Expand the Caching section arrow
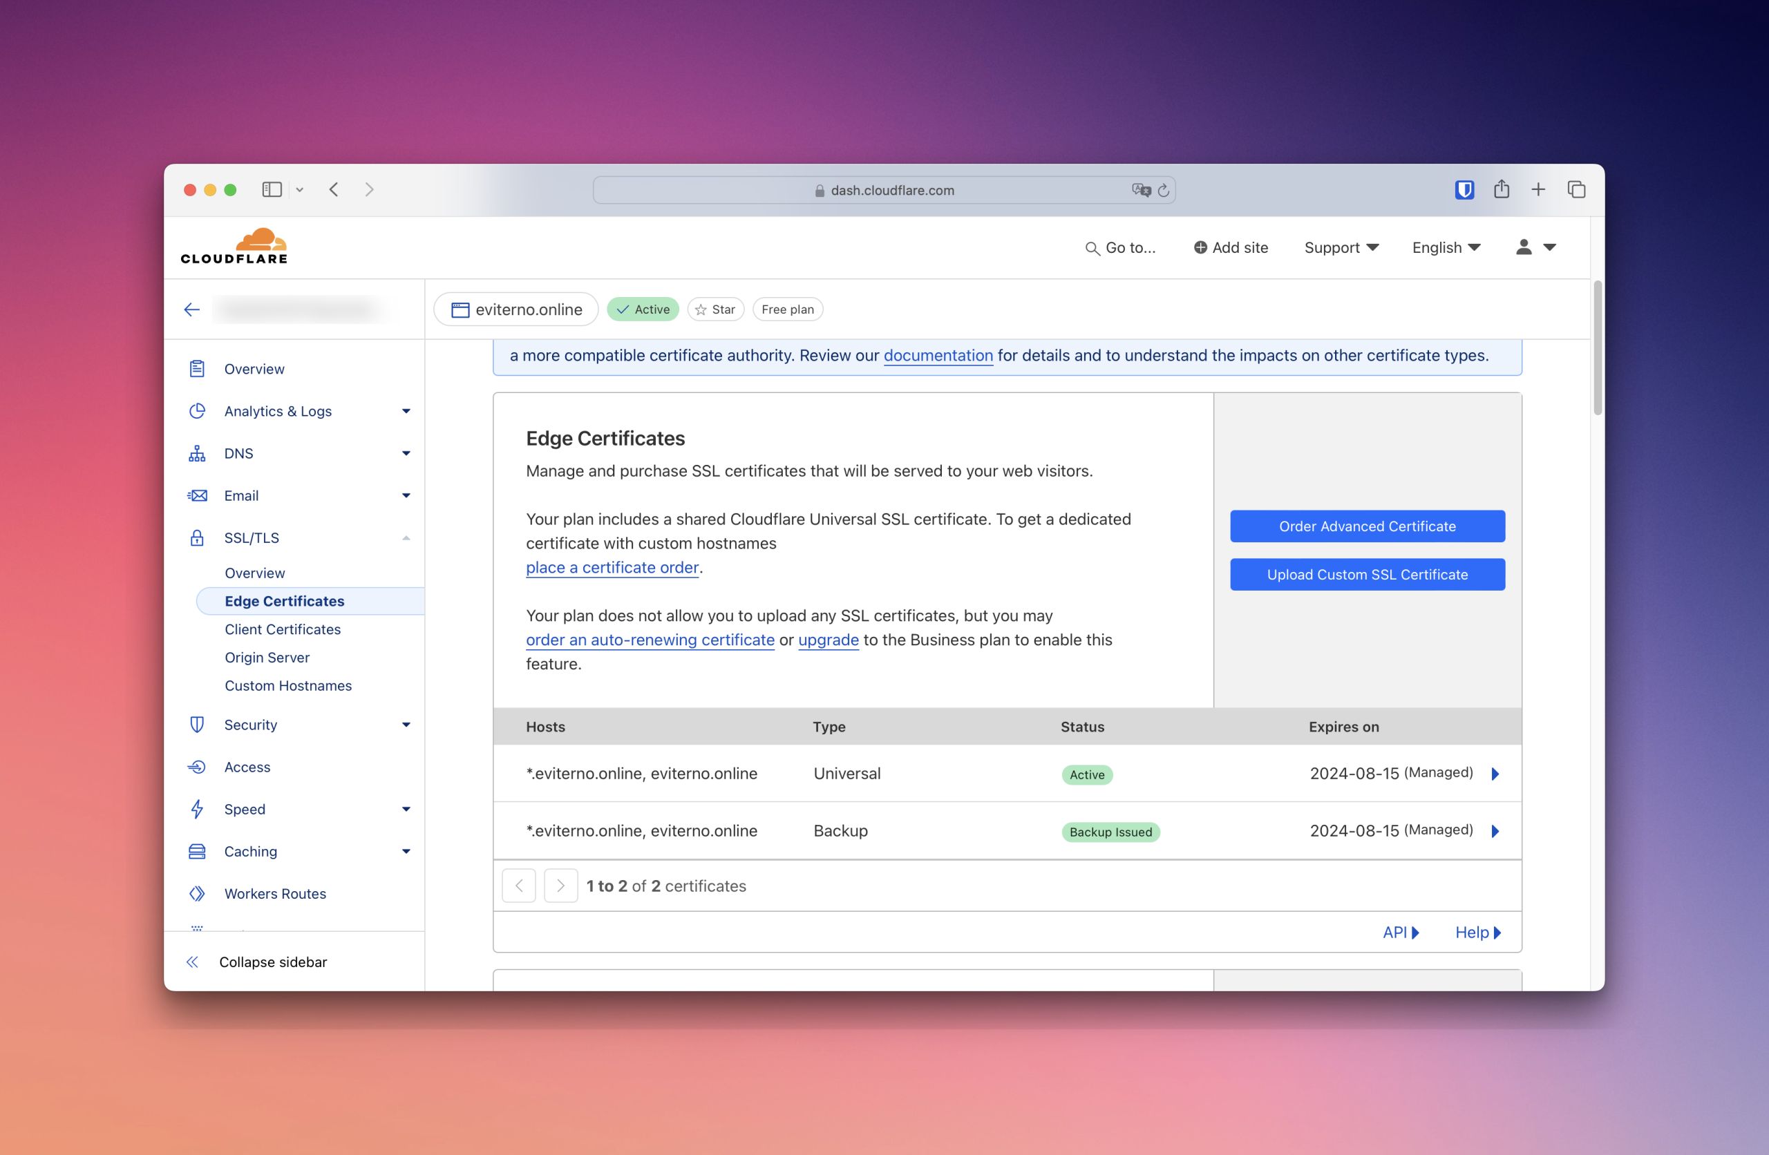 (x=406, y=851)
